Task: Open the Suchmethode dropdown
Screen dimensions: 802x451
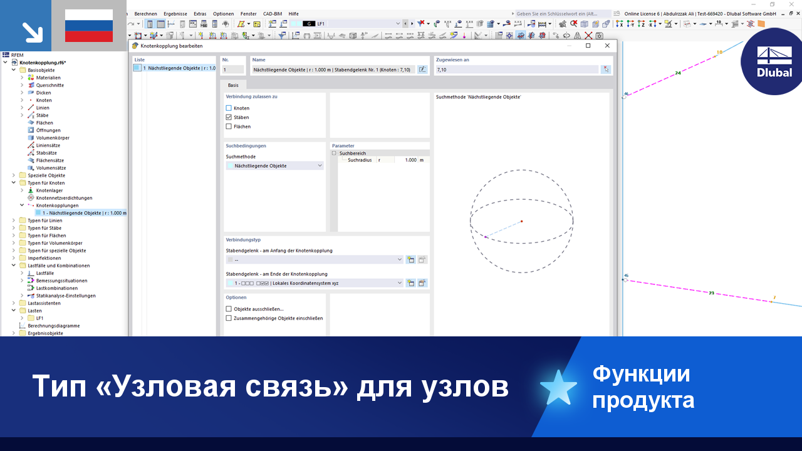Action: [x=320, y=166]
